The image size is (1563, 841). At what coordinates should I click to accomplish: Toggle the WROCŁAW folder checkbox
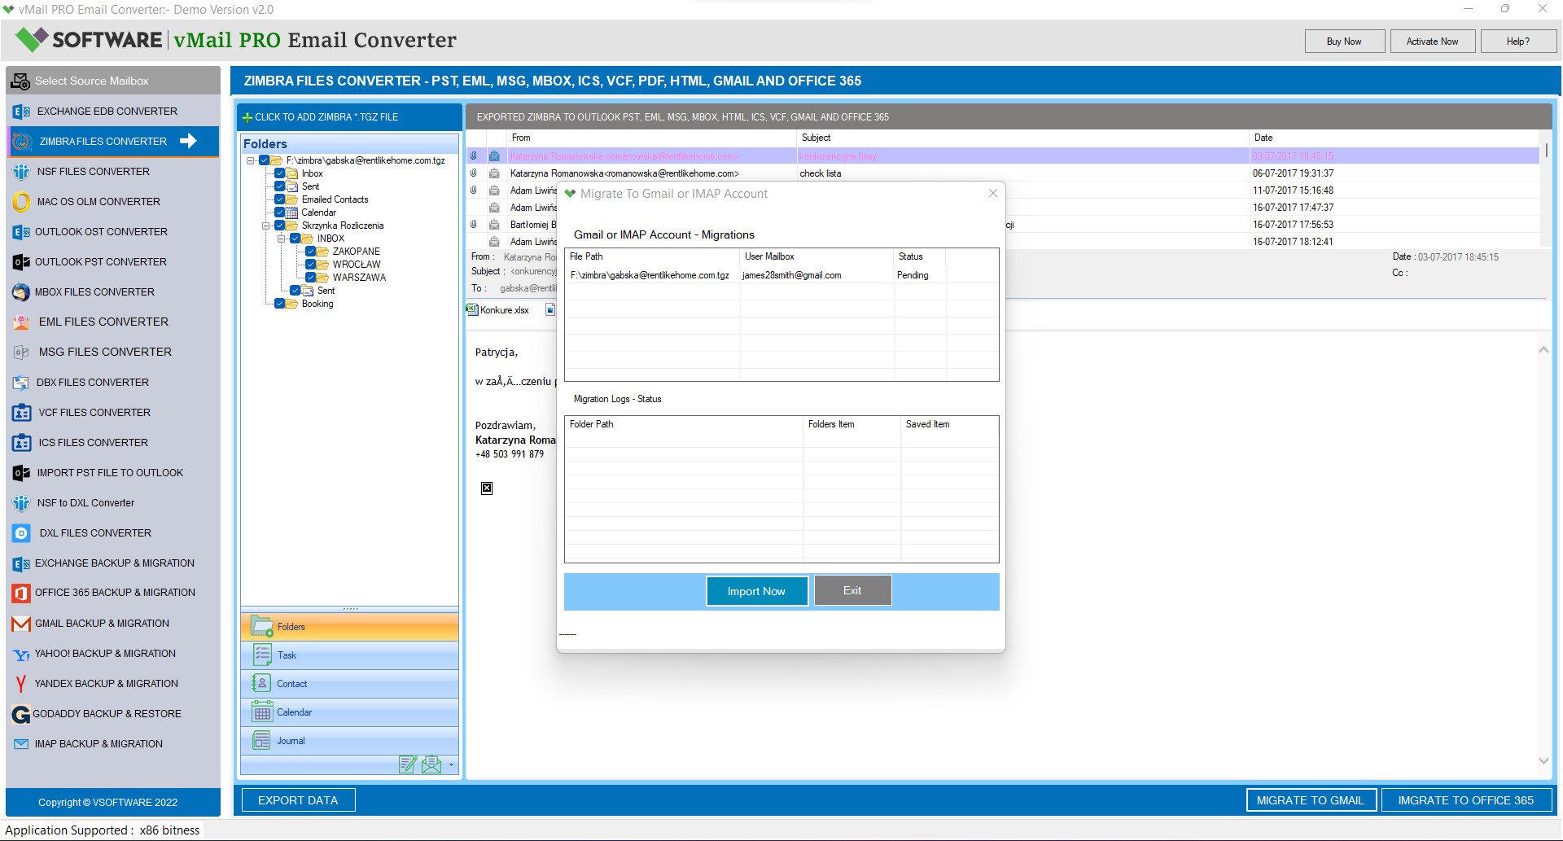coord(311,265)
